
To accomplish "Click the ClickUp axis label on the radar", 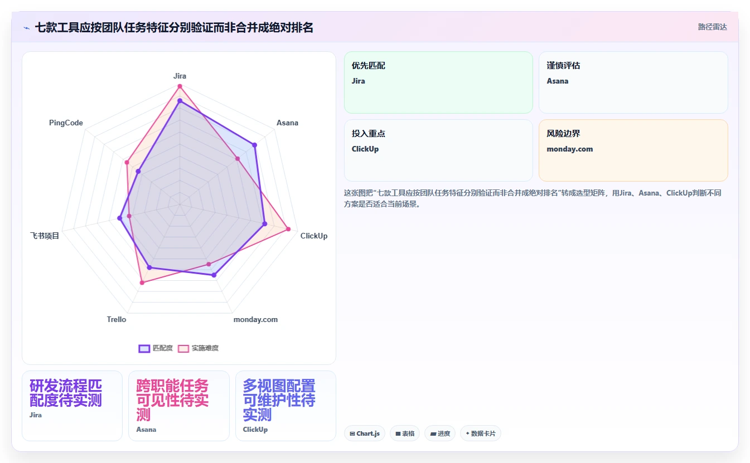I will [314, 236].
